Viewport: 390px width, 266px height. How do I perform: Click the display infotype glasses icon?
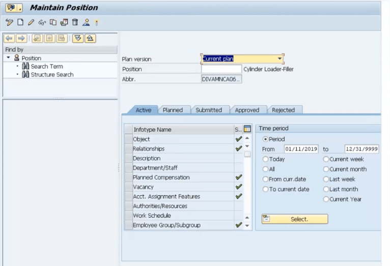point(42,23)
